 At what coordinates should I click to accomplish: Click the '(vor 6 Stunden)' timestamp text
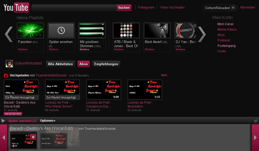(x=79, y=75)
